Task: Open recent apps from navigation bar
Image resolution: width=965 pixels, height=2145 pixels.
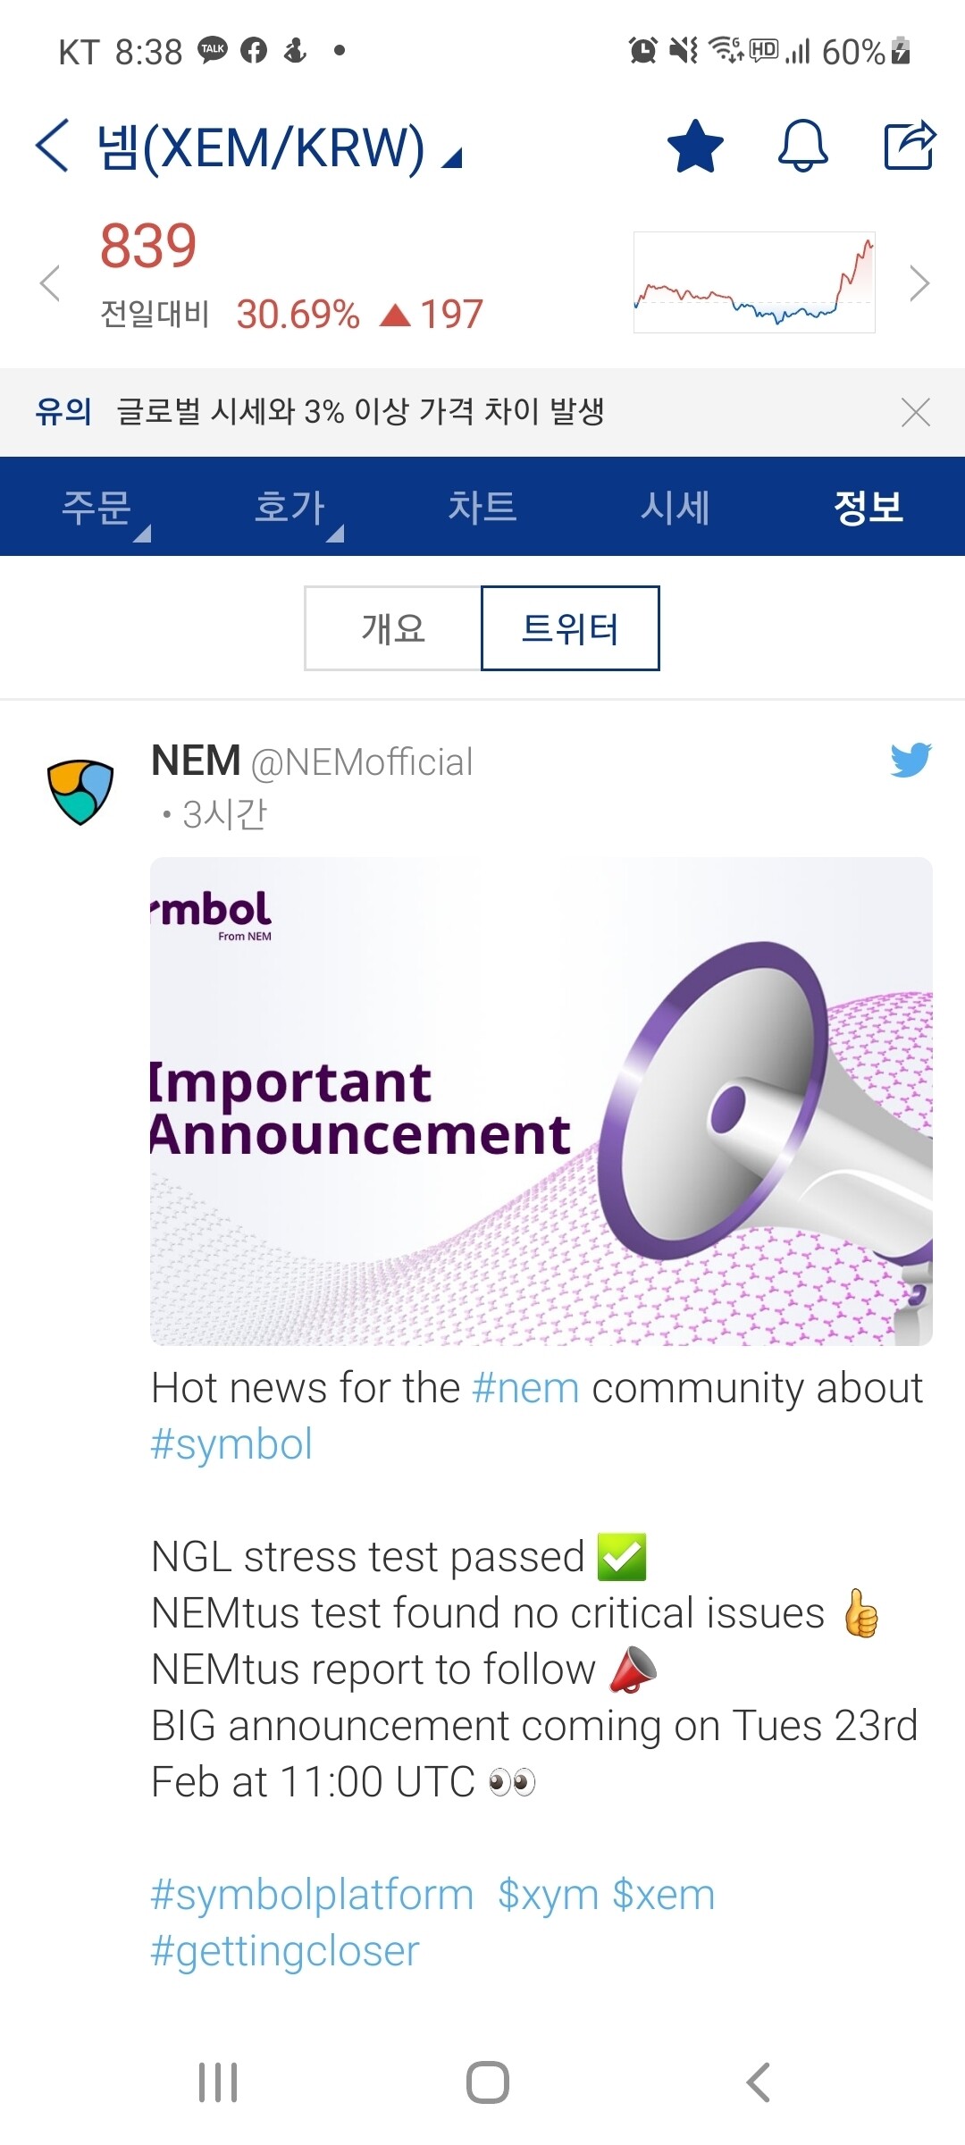Action: click(x=217, y=2080)
